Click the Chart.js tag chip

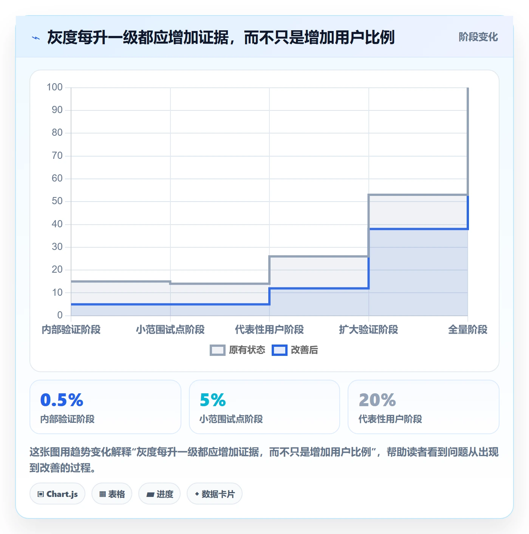pyautogui.click(x=57, y=494)
